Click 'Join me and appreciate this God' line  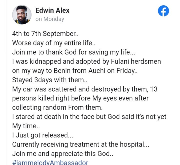click(62, 154)
